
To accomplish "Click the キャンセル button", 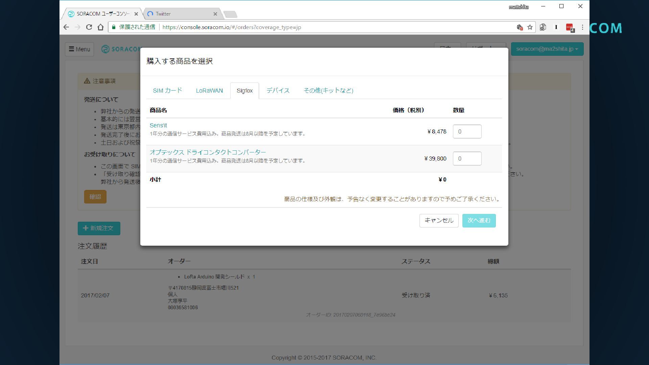I will click(x=439, y=220).
